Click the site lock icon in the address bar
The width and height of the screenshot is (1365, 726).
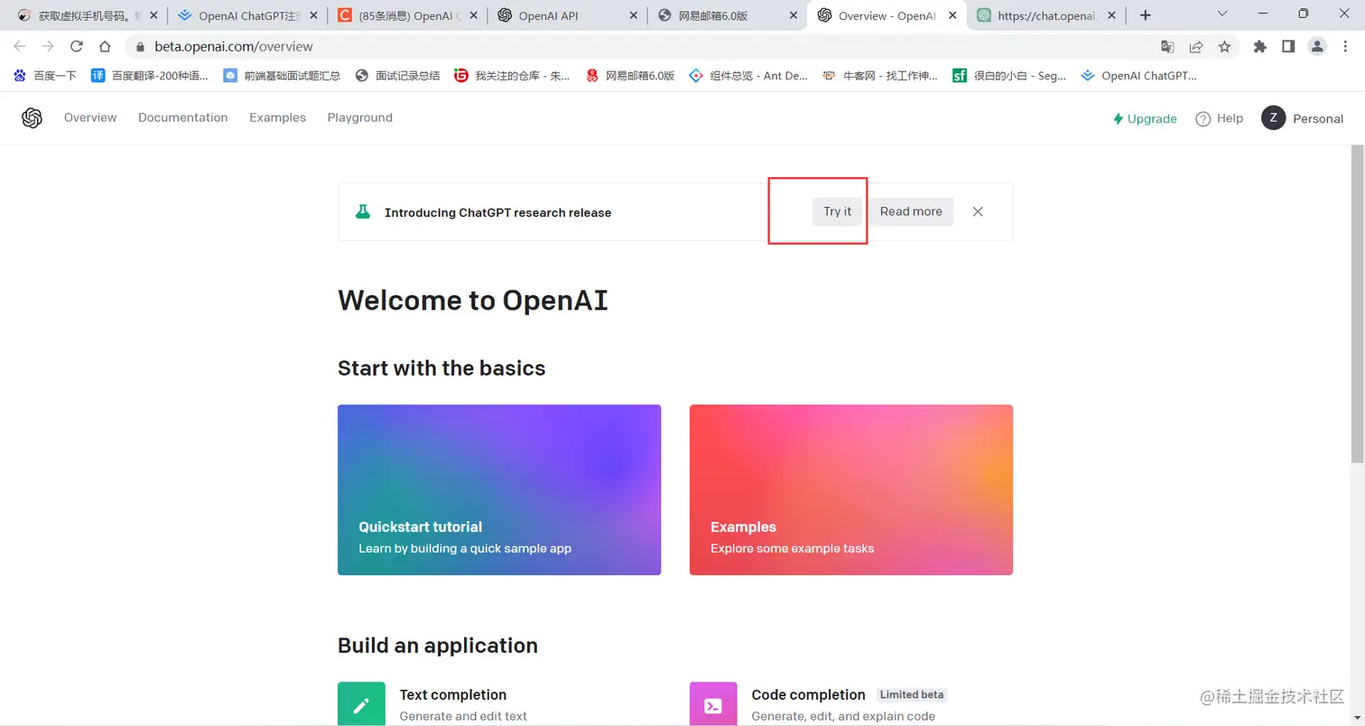[140, 47]
